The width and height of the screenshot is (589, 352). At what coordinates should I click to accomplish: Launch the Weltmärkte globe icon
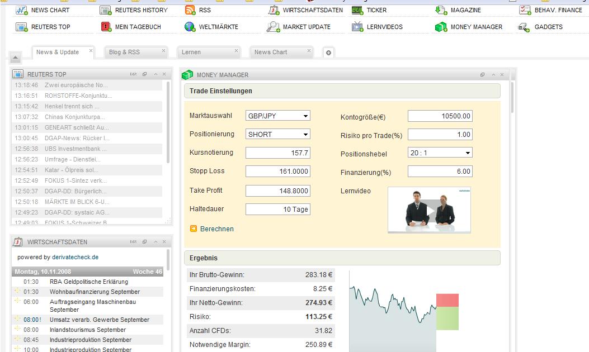pos(190,27)
